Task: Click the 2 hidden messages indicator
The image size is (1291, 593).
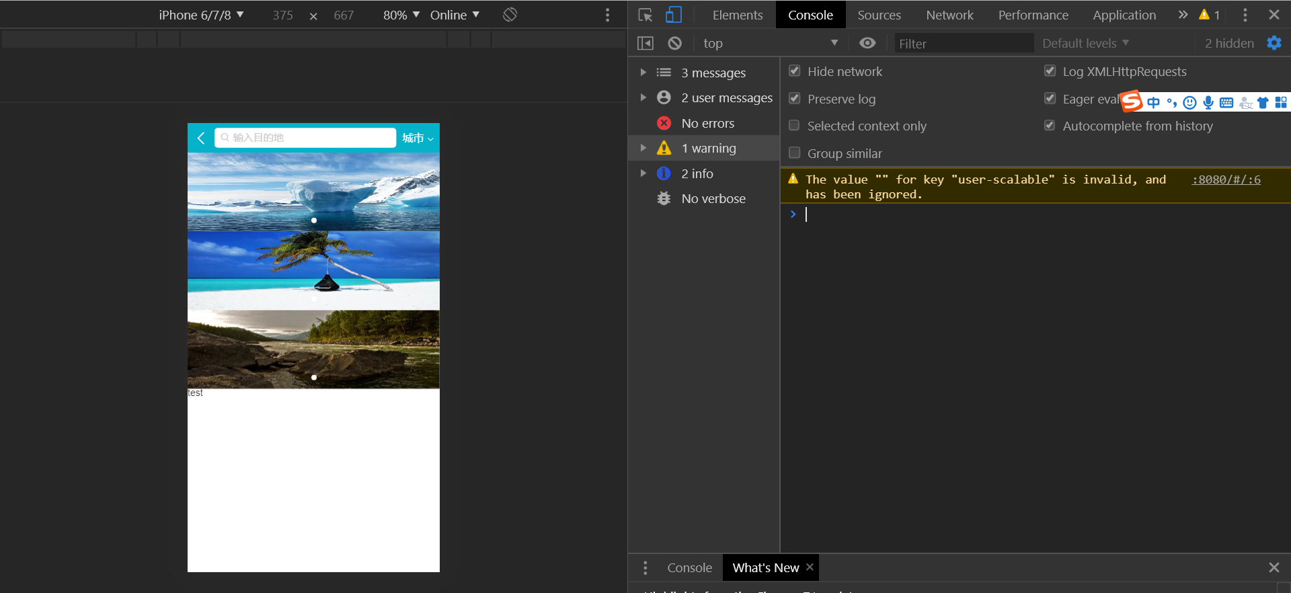Action: click(x=1229, y=43)
